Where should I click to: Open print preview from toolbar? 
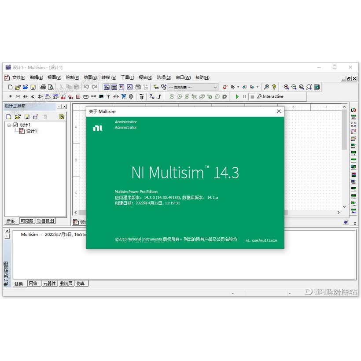tap(51, 87)
